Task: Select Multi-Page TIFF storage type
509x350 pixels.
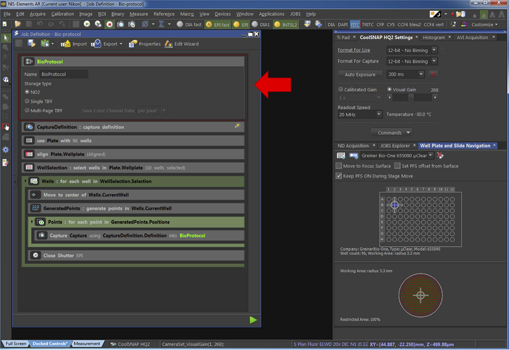Action: click(x=27, y=110)
